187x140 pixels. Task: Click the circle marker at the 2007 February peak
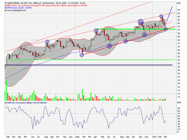[161, 17]
